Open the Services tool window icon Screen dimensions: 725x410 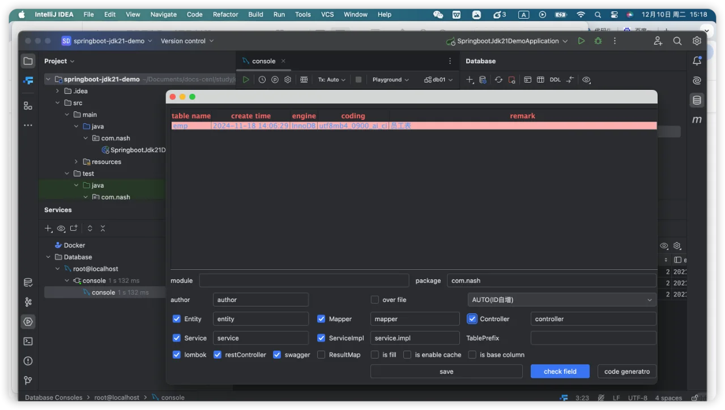pyautogui.click(x=28, y=322)
